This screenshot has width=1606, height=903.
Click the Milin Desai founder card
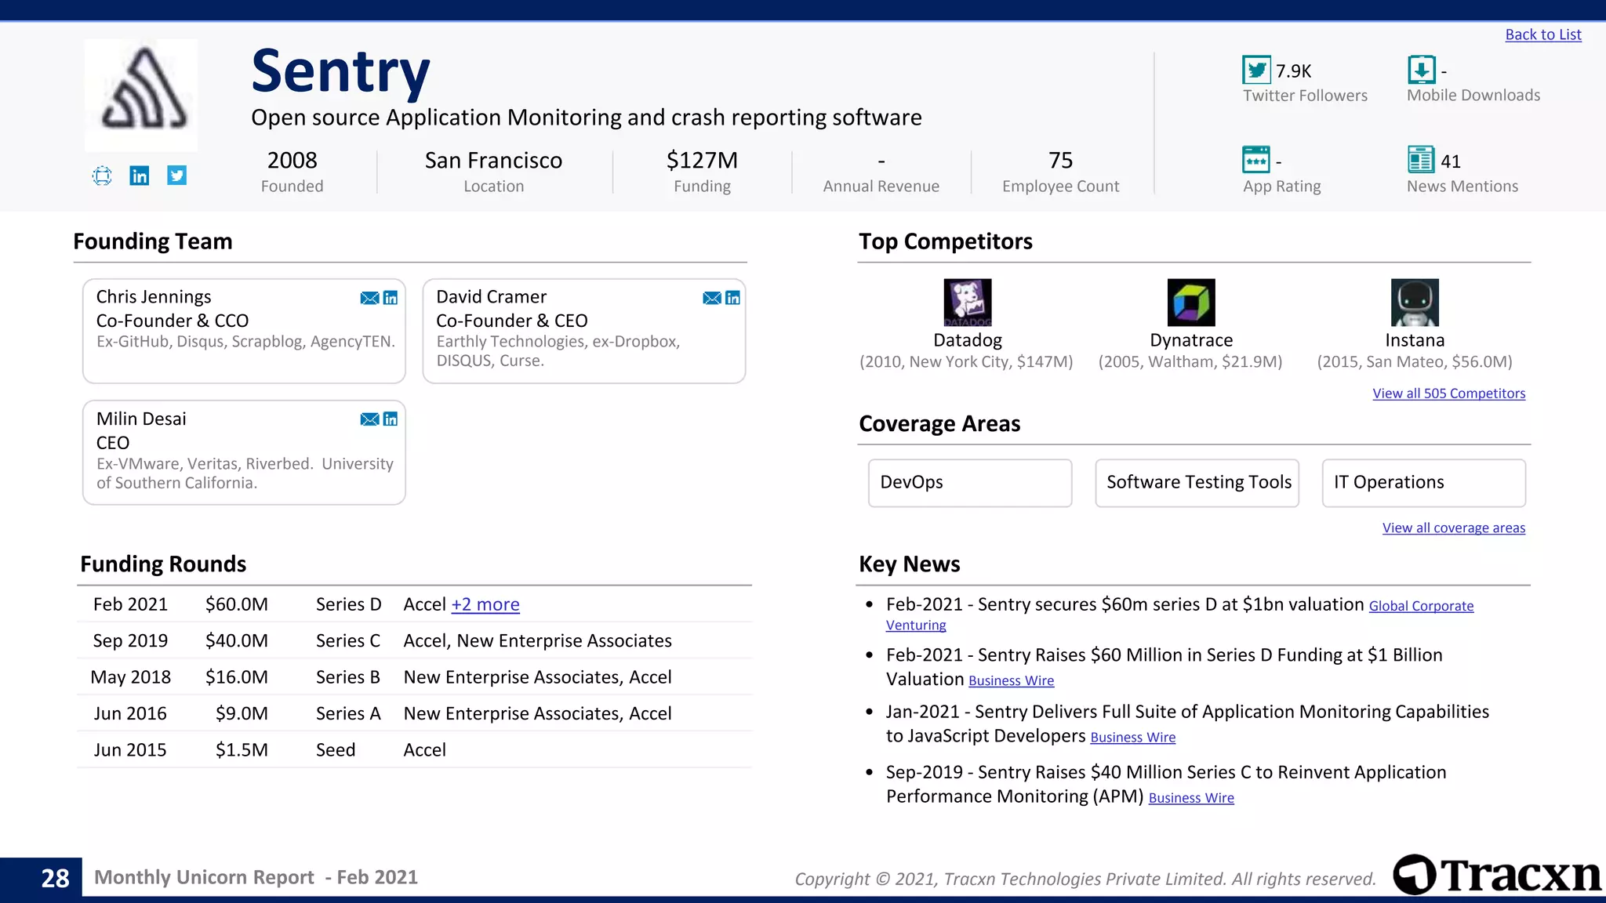(x=244, y=452)
